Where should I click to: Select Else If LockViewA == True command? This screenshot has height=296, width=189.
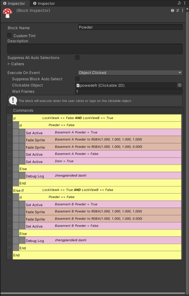97,190
